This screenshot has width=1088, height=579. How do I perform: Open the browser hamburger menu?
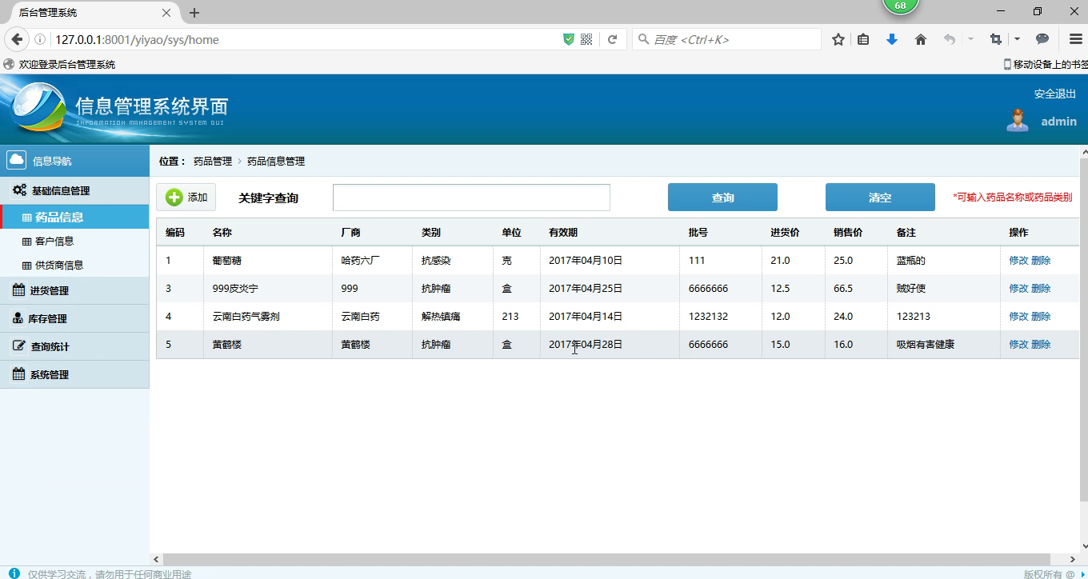tap(1076, 39)
